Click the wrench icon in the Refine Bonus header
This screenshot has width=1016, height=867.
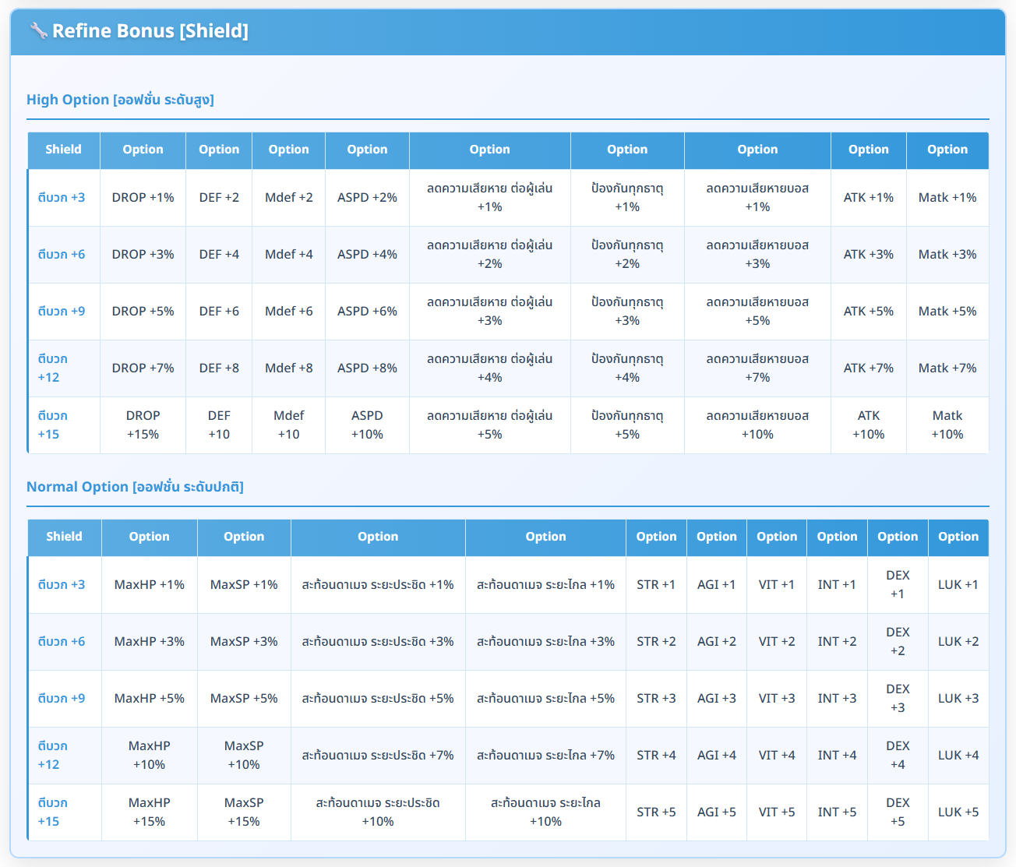[x=38, y=31]
